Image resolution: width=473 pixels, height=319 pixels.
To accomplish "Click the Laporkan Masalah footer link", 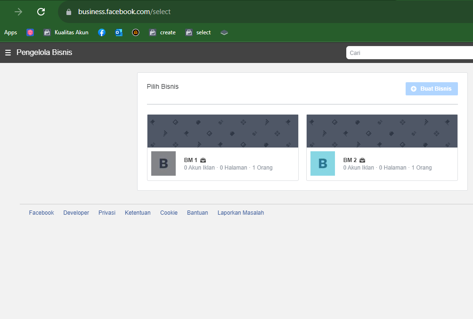I will [241, 213].
